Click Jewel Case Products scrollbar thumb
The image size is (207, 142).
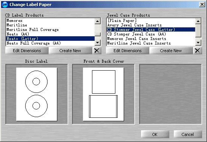click(198, 31)
